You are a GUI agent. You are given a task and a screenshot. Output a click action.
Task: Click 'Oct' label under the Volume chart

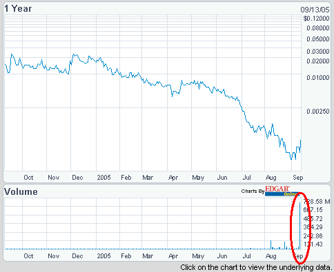click(x=28, y=256)
